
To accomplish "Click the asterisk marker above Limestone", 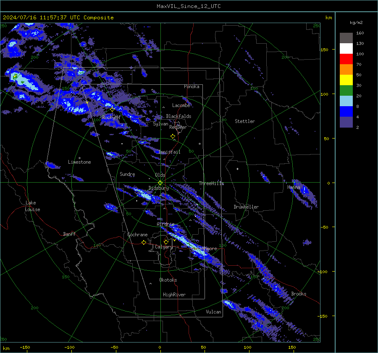I will coord(80,158).
